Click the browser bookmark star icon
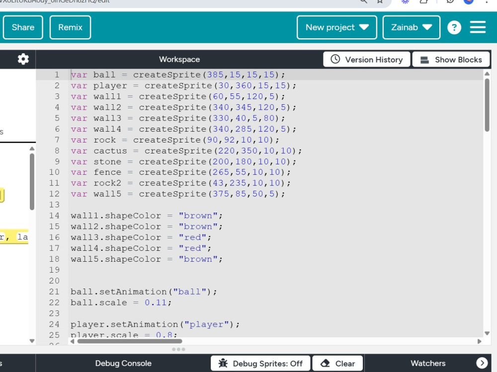This screenshot has height=372, width=497. [x=380, y=1]
